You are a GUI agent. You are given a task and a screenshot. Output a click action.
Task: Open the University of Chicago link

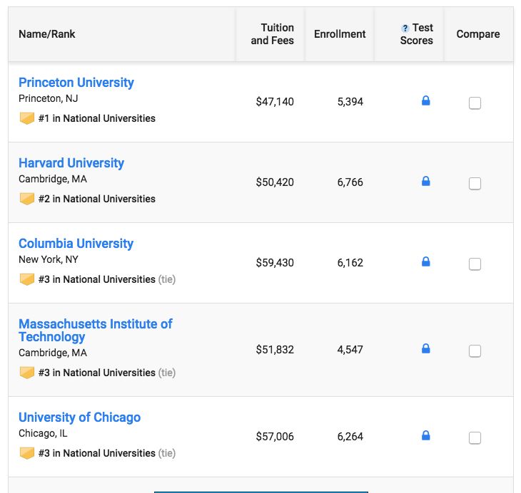tap(79, 417)
